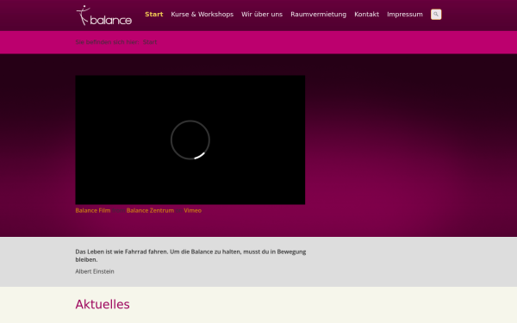The image size is (517, 323).
Task: Click the Albert Einstein attribution
Action: coord(95,271)
